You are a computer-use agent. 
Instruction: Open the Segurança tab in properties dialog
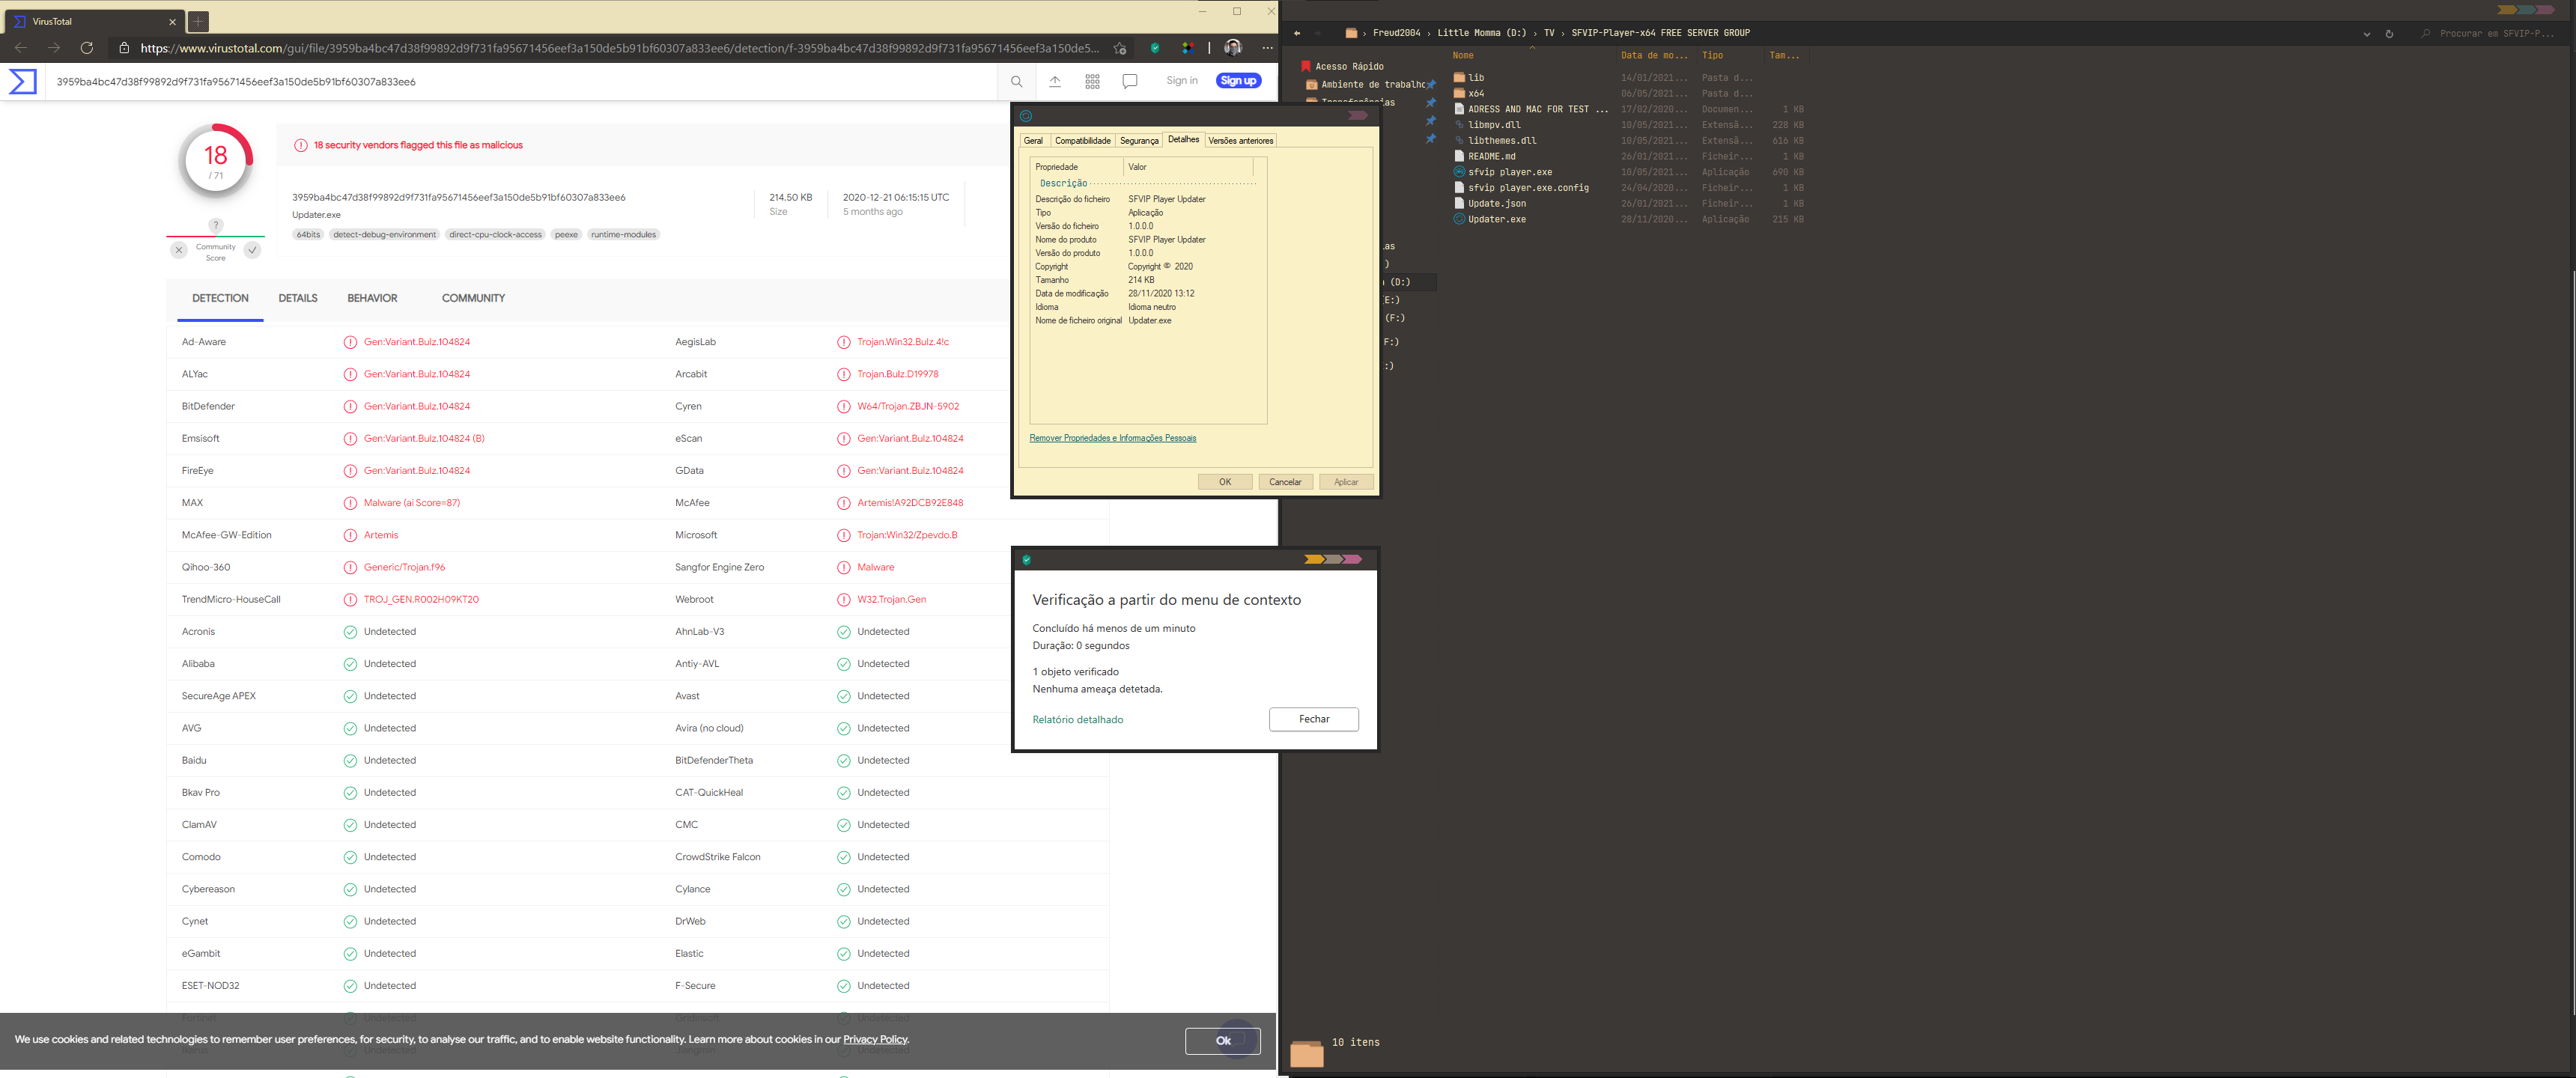(1138, 141)
